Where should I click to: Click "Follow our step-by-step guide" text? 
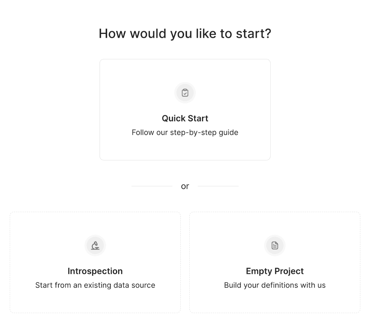[185, 132]
